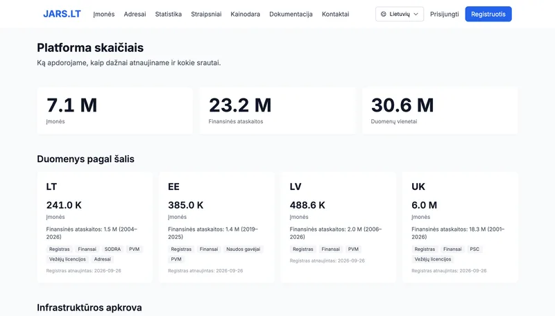The height and width of the screenshot is (316, 555).
Task: Go to Kontaktai page
Action: [x=336, y=14]
